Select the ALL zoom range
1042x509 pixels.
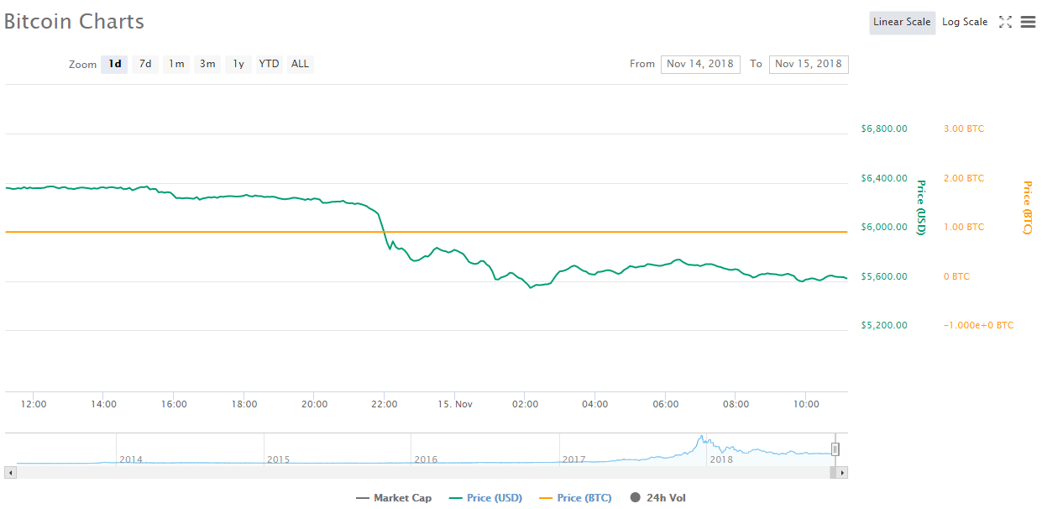pos(300,64)
